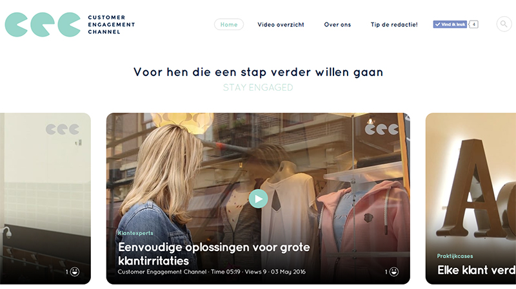
Task: Open the Praktijkcases category label
Action: [455, 256]
